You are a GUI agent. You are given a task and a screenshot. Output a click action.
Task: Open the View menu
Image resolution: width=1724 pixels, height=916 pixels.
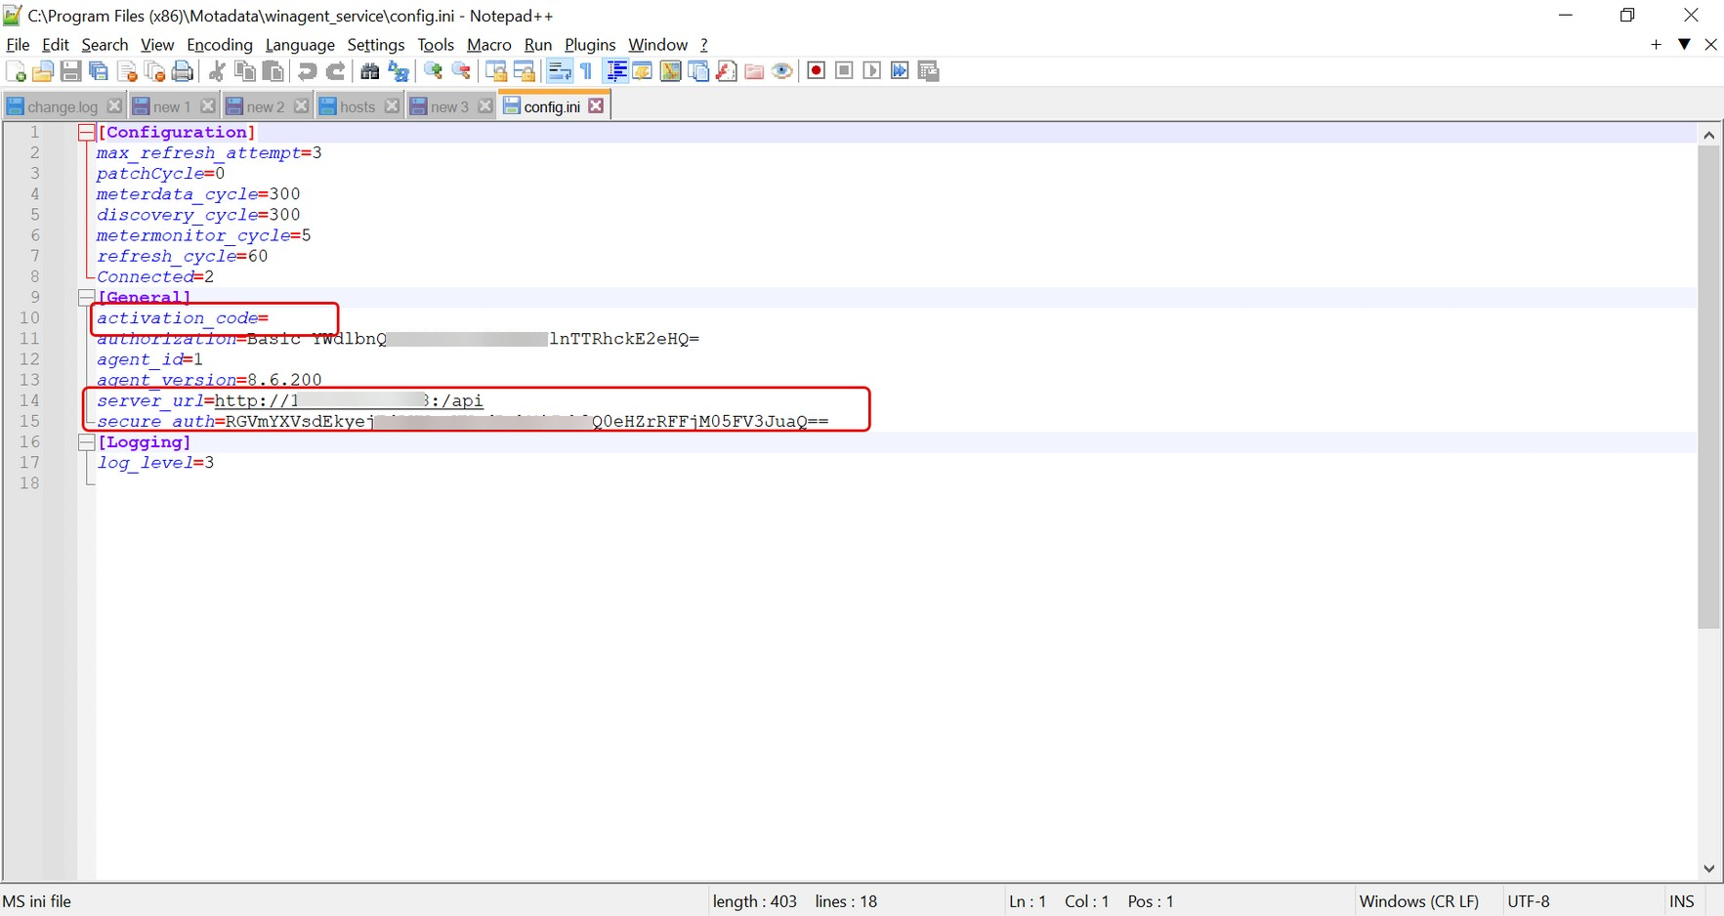157,45
